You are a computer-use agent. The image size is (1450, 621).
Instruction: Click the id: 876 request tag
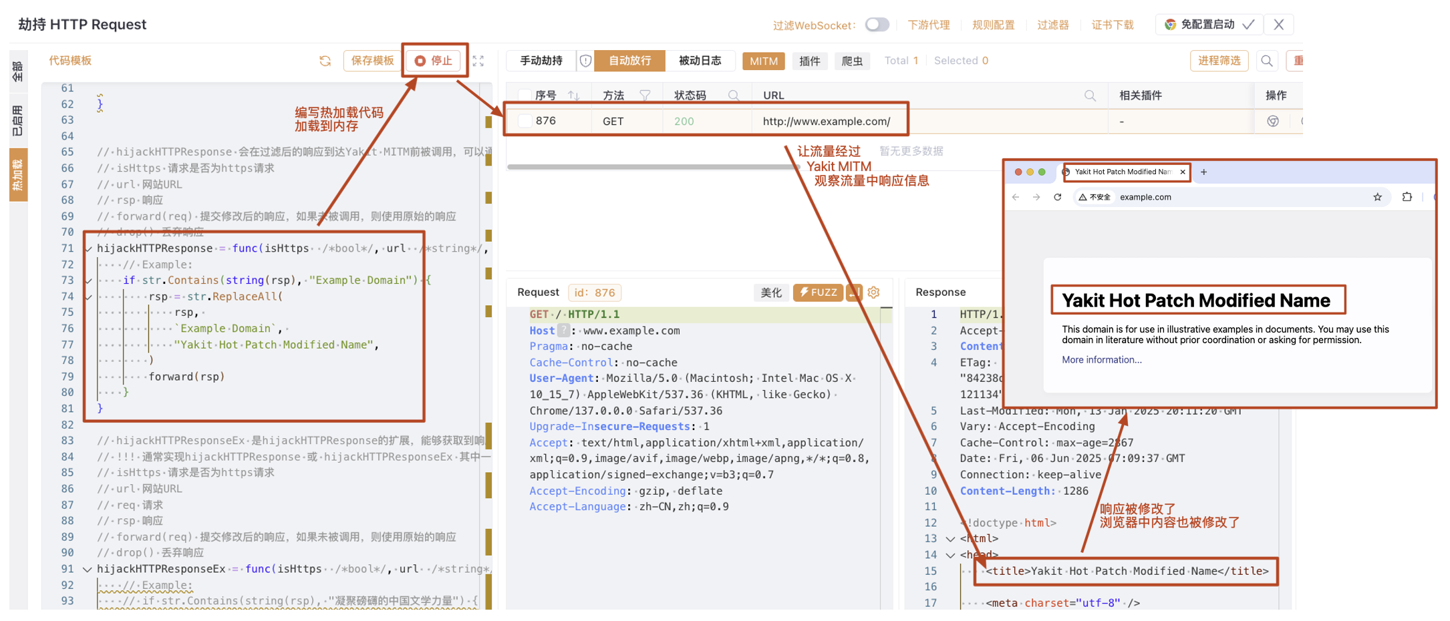[595, 292]
